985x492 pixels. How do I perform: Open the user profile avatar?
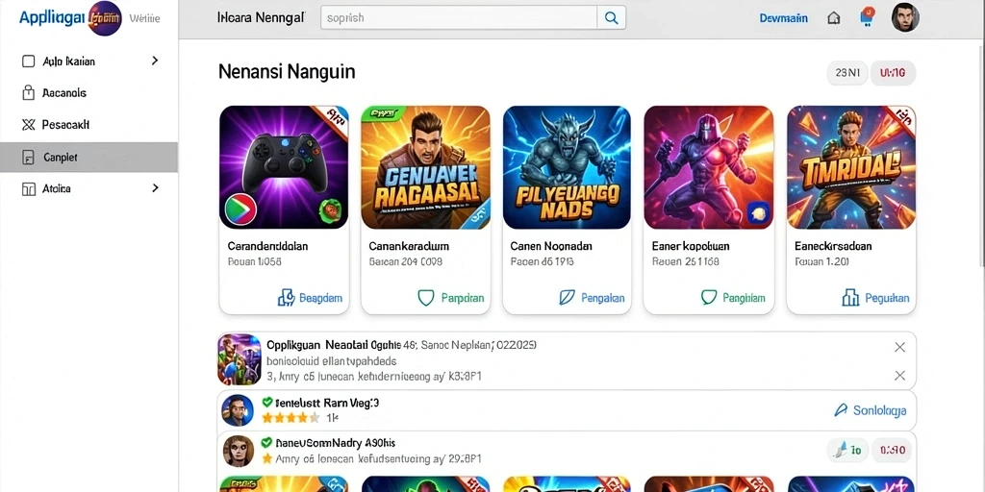point(905,17)
